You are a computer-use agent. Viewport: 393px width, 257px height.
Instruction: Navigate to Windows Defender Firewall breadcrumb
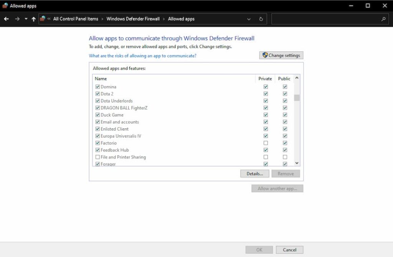(133, 19)
